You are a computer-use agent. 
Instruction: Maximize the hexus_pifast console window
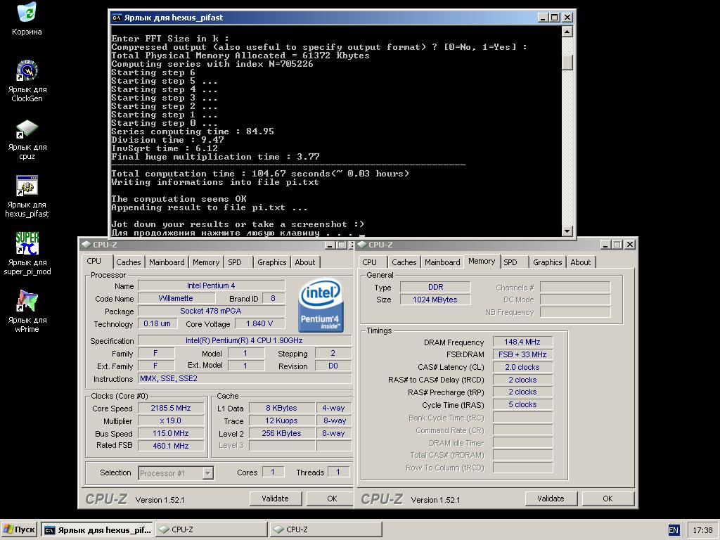click(555, 18)
